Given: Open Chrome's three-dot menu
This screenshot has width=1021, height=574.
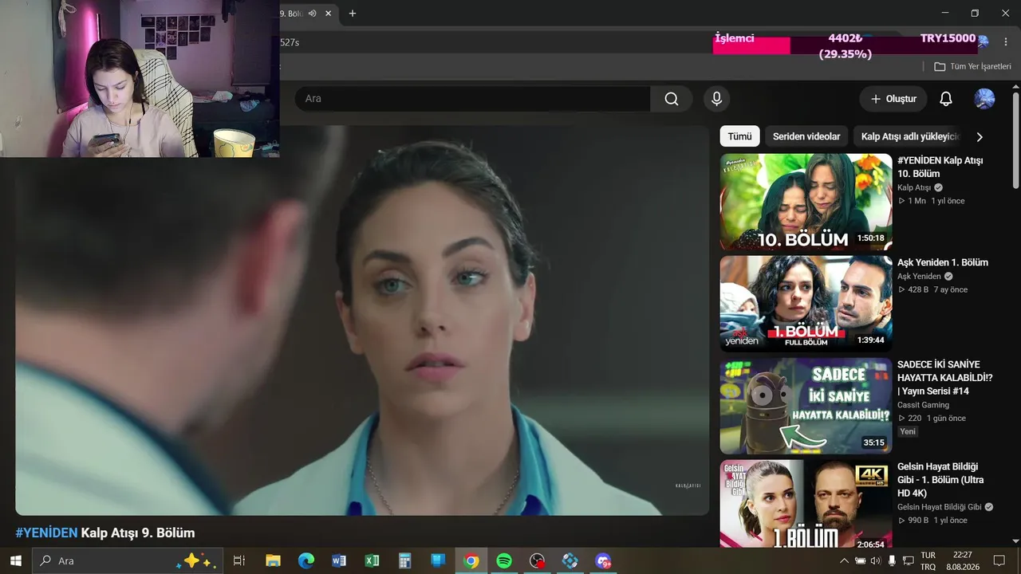Looking at the screenshot, I should tap(1005, 41).
